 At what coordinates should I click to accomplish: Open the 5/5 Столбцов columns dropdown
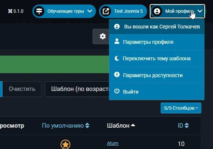tap(181, 108)
